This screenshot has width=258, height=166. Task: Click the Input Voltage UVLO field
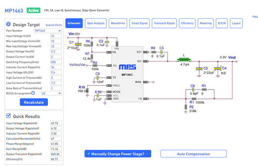pos(56,72)
